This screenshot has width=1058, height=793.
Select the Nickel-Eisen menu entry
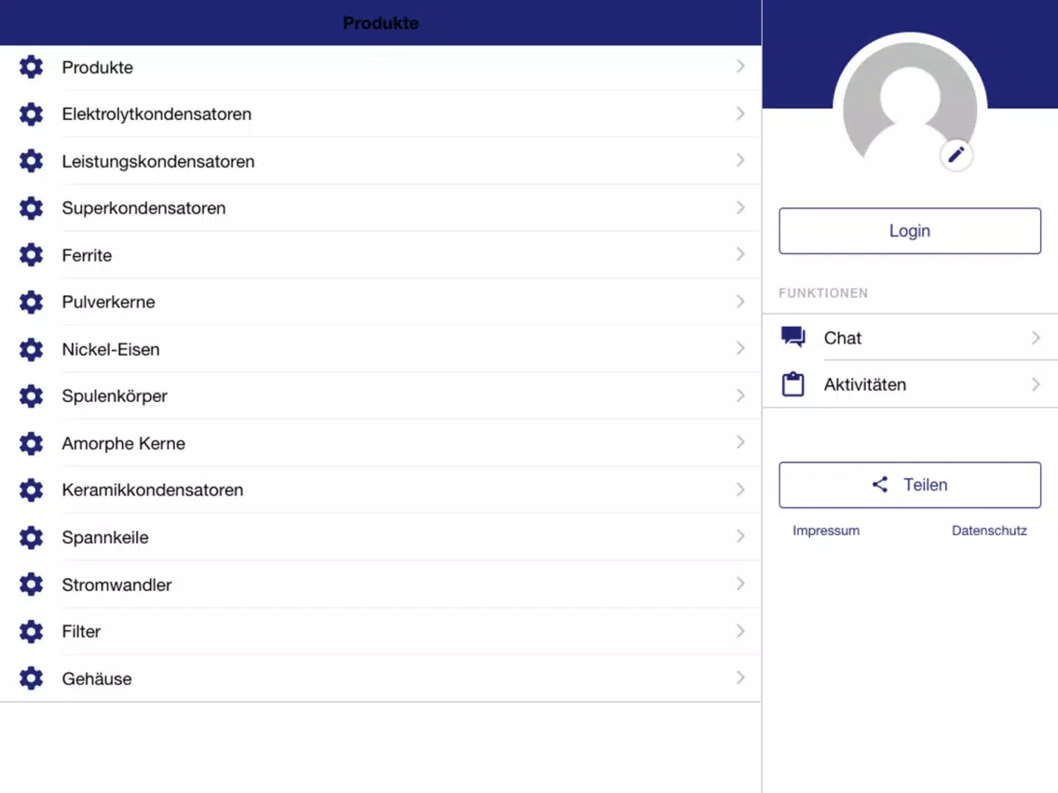tap(381, 349)
